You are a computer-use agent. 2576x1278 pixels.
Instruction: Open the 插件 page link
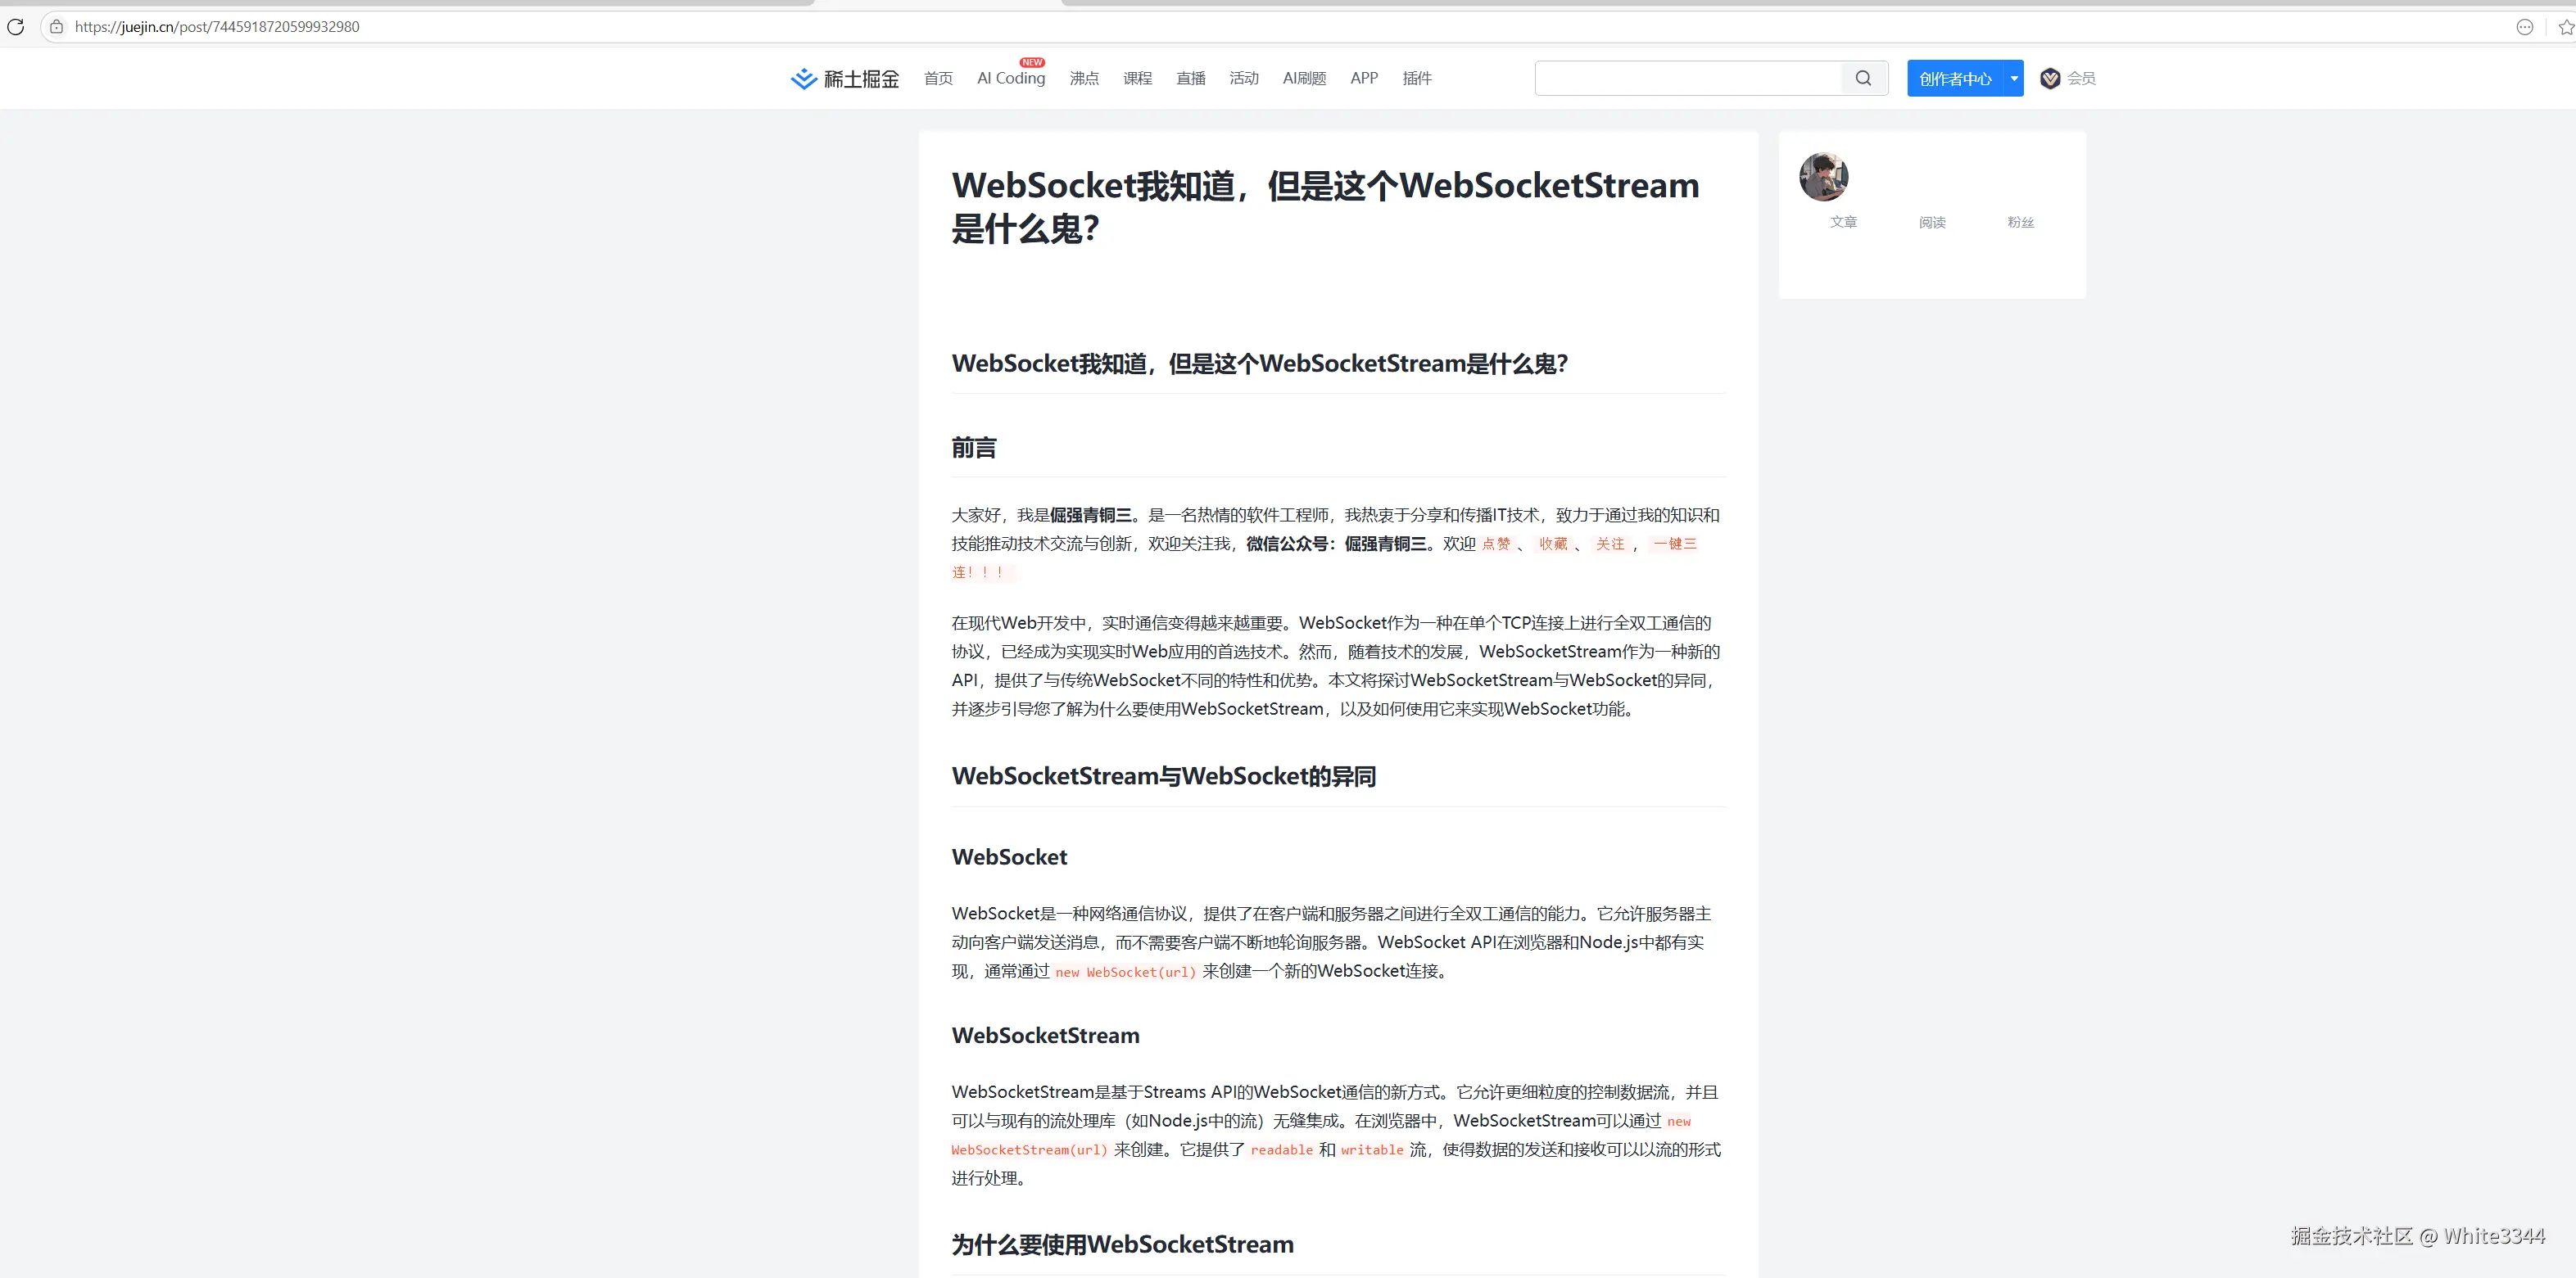point(1417,78)
